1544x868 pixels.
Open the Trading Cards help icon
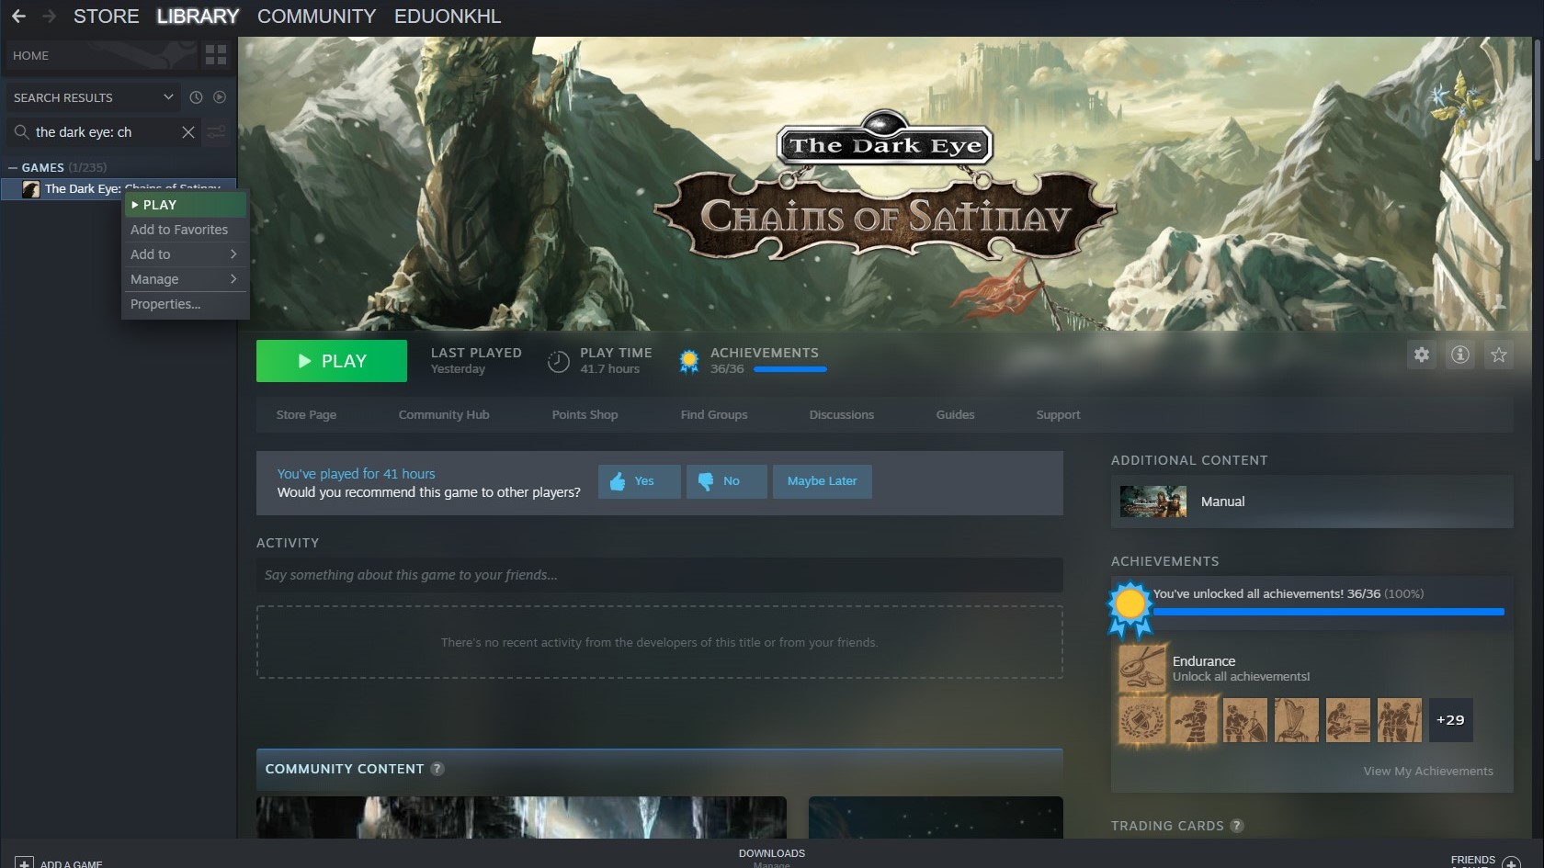coord(1237,826)
